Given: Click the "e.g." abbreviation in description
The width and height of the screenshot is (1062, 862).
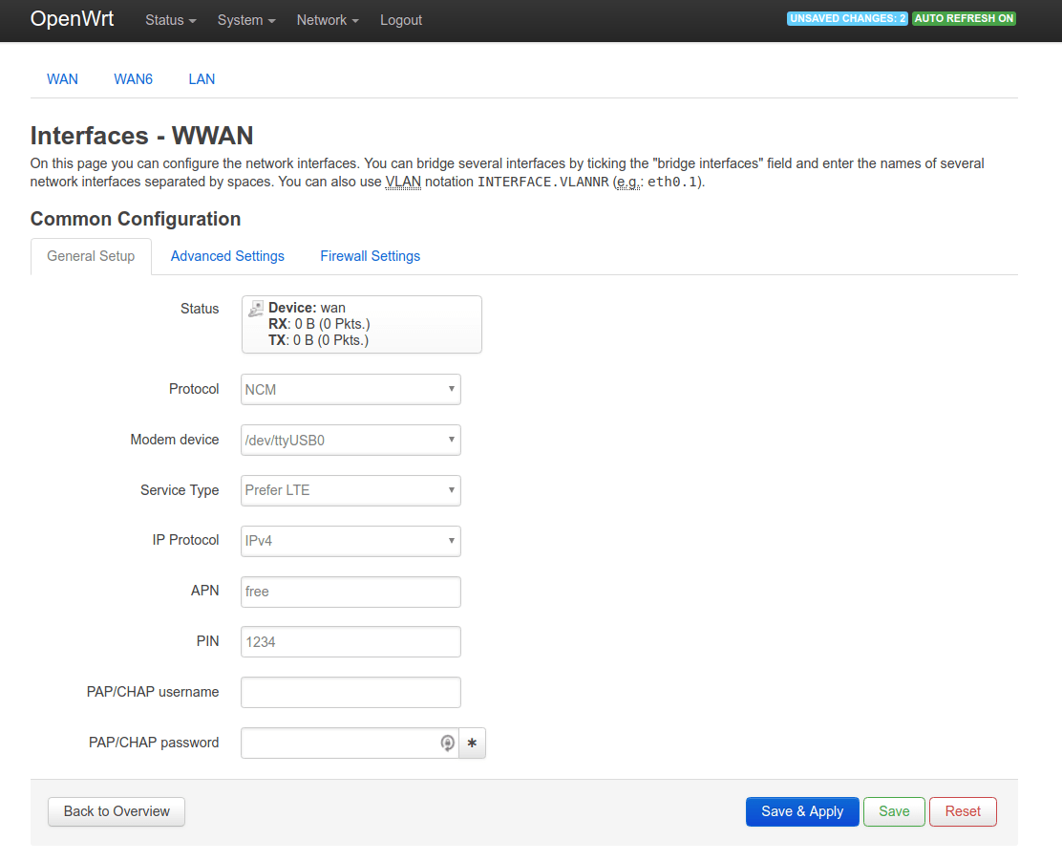Looking at the screenshot, I should (x=627, y=182).
